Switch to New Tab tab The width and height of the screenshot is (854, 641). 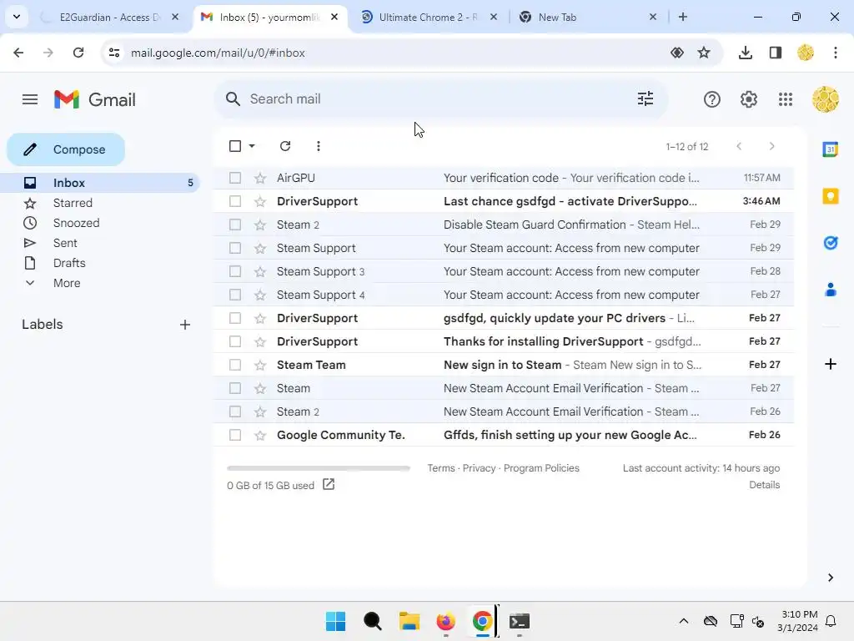[x=587, y=18]
